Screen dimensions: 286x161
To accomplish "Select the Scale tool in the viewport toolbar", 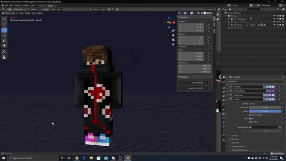I will (4, 40).
